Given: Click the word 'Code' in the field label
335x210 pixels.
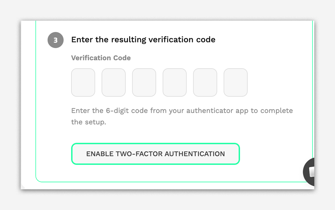Looking at the screenshot, I should click(122, 58).
